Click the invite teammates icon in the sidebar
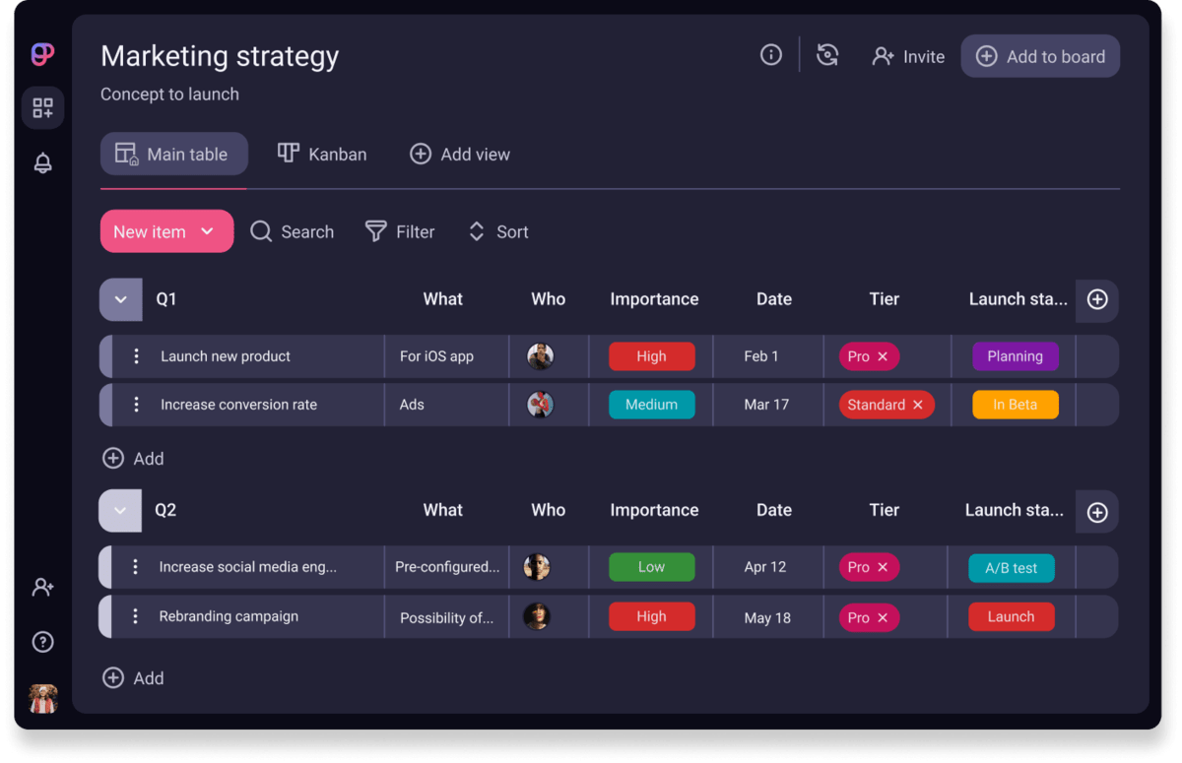This screenshot has width=1182, height=763. coord(42,587)
